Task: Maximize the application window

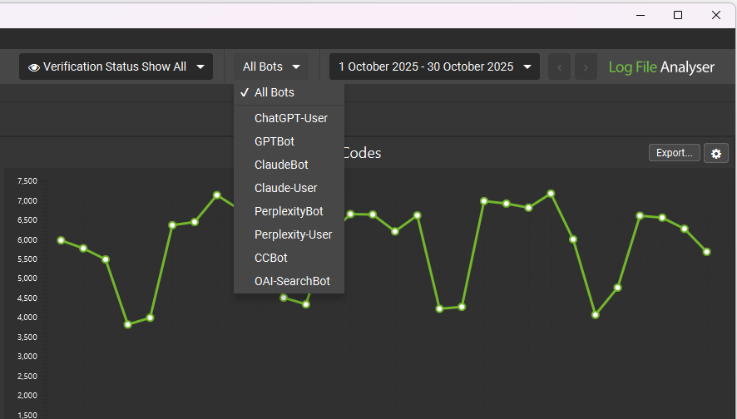Action: tap(678, 15)
